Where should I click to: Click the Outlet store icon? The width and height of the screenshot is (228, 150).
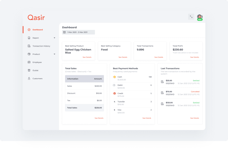pos(29,71)
